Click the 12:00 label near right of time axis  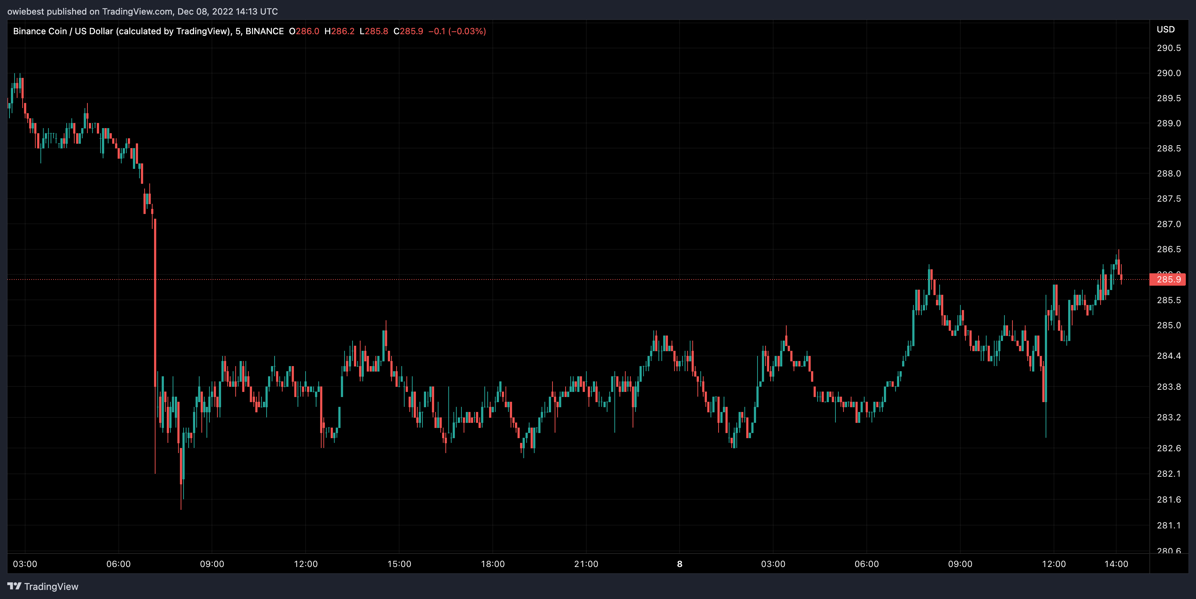point(1054,564)
